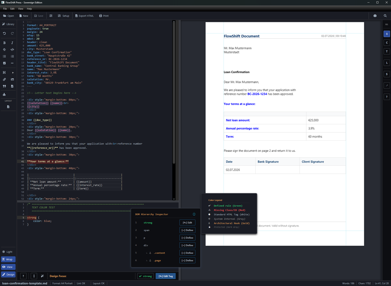
Task: Click the Redo arrow icon
Action: (x=12, y=33)
